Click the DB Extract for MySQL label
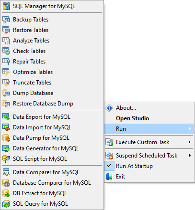This screenshot has width=195, height=210. tap(40, 193)
